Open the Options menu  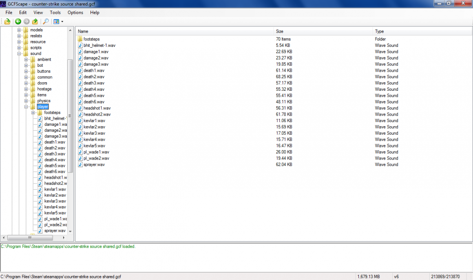point(75,13)
